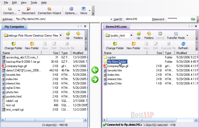Open the Help menu
This screenshot has height=128, width=199.
44,3
